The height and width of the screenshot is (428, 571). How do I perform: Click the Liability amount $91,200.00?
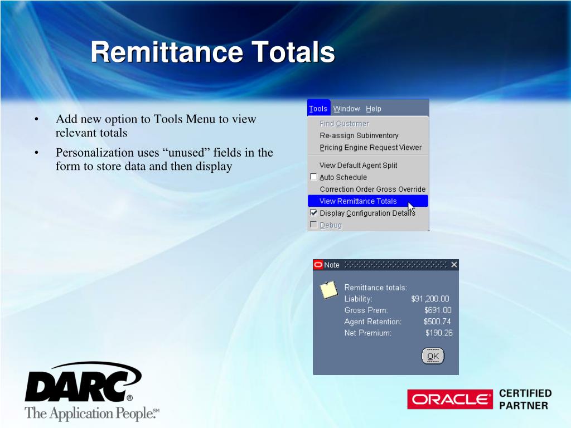click(x=430, y=299)
